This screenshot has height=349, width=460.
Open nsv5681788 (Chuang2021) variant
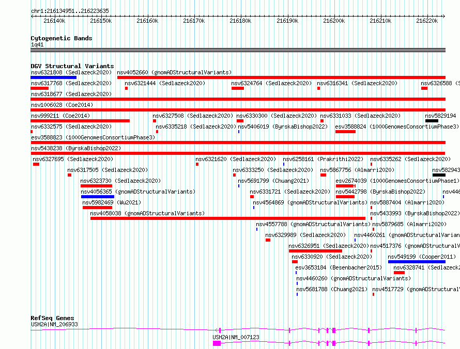(332, 289)
